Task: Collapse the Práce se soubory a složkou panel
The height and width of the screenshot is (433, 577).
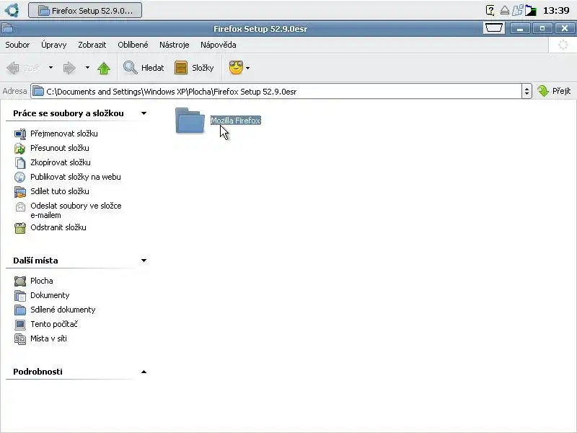Action: click(x=144, y=113)
